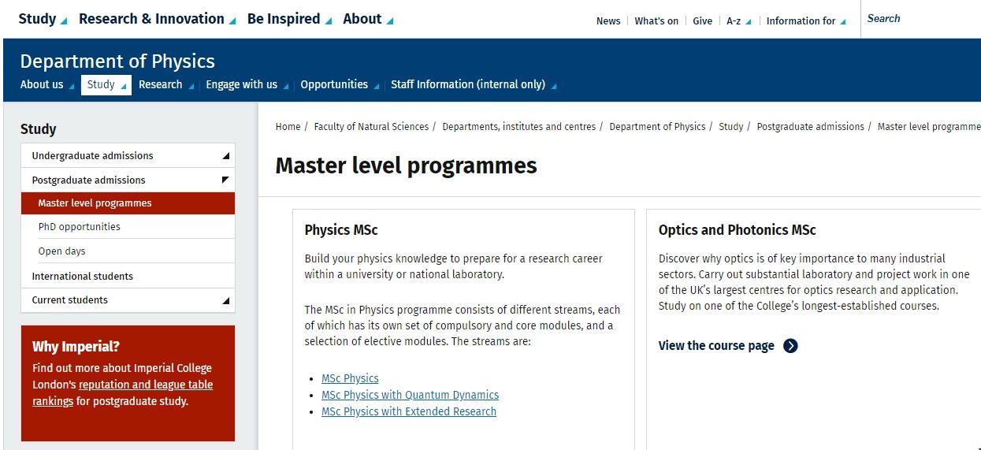Go to Faculty of Natural Sciences breadcrumb
The height and width of the screenshot is (450, 981).
point(371,127)
